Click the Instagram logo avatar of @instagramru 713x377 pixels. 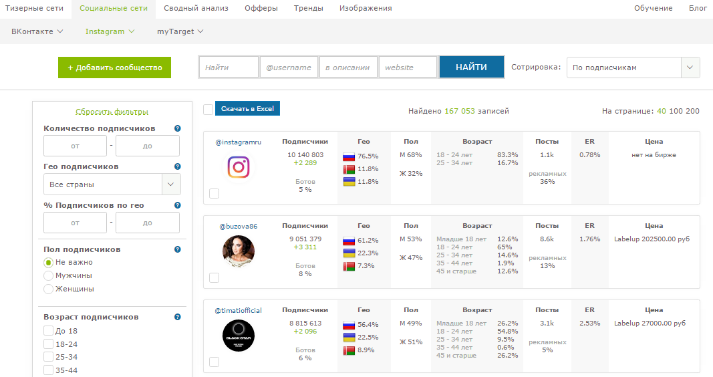point(239,167)
